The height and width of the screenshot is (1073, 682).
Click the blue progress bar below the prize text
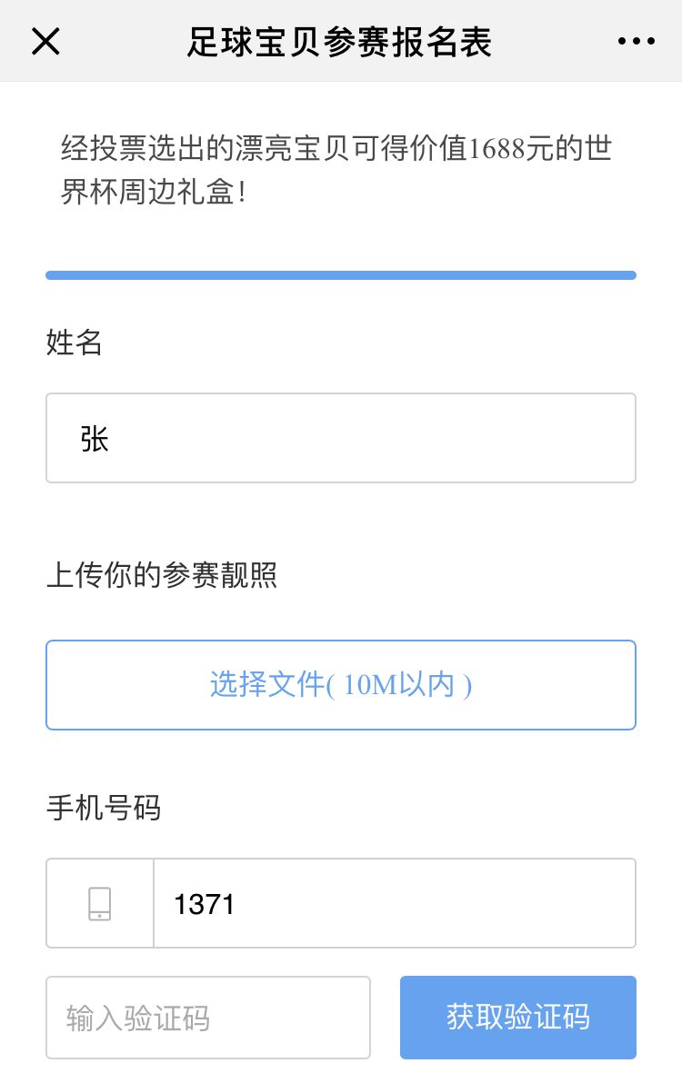(x=340, y=273)
